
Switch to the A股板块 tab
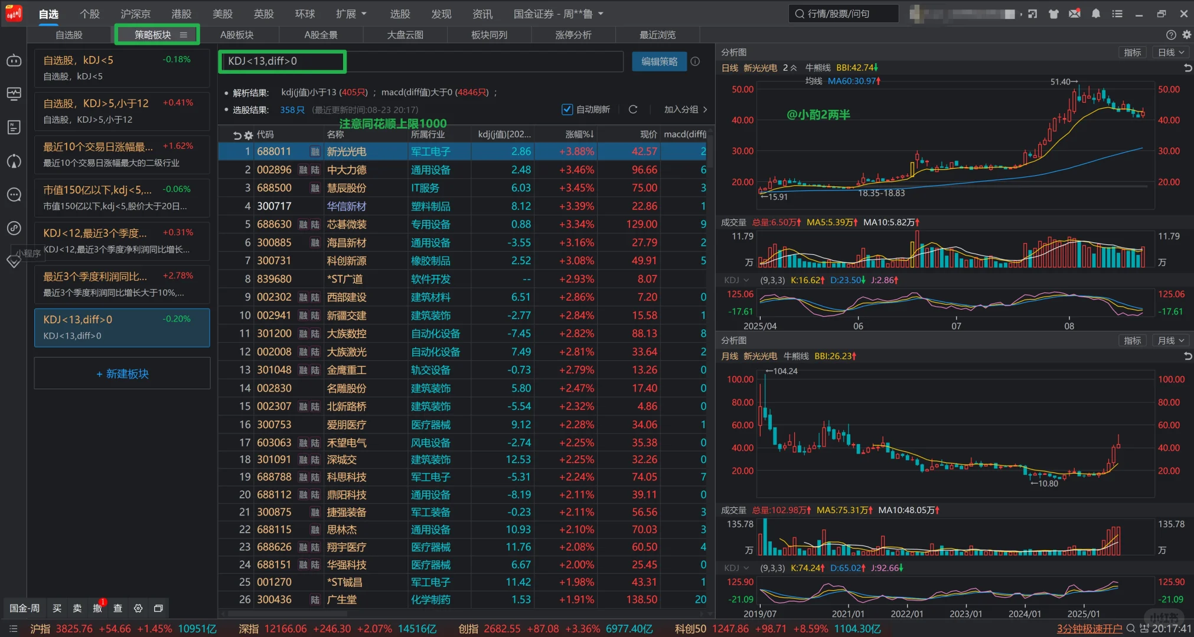237,35
